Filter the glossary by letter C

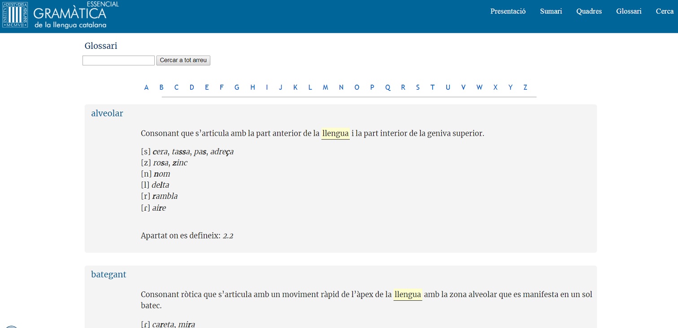point(176,87)
